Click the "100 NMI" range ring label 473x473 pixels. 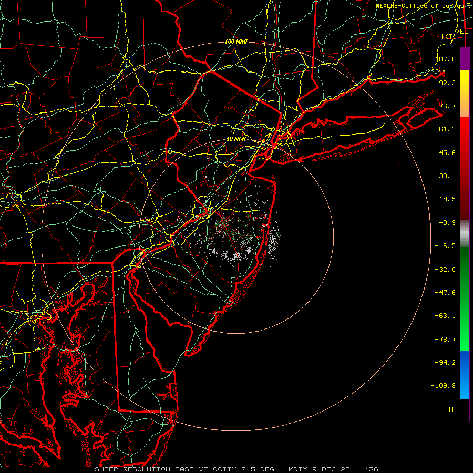coord(236,42)
